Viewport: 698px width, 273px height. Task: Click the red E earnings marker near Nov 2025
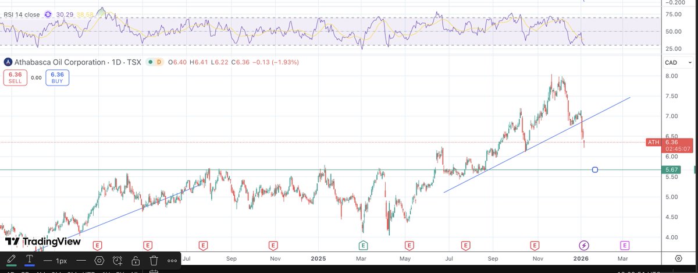535,245
